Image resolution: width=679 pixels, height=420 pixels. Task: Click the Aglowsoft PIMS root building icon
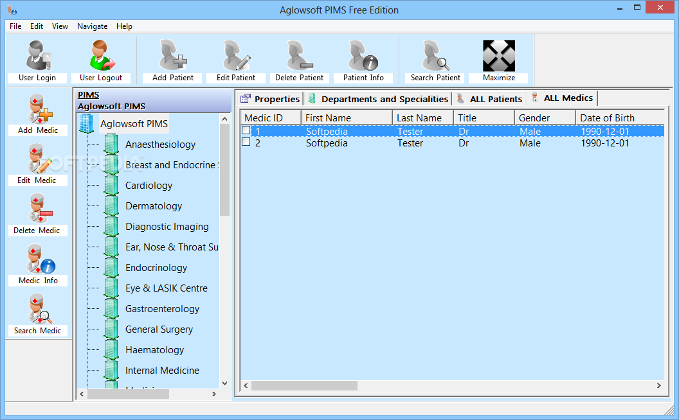point(87,124)
